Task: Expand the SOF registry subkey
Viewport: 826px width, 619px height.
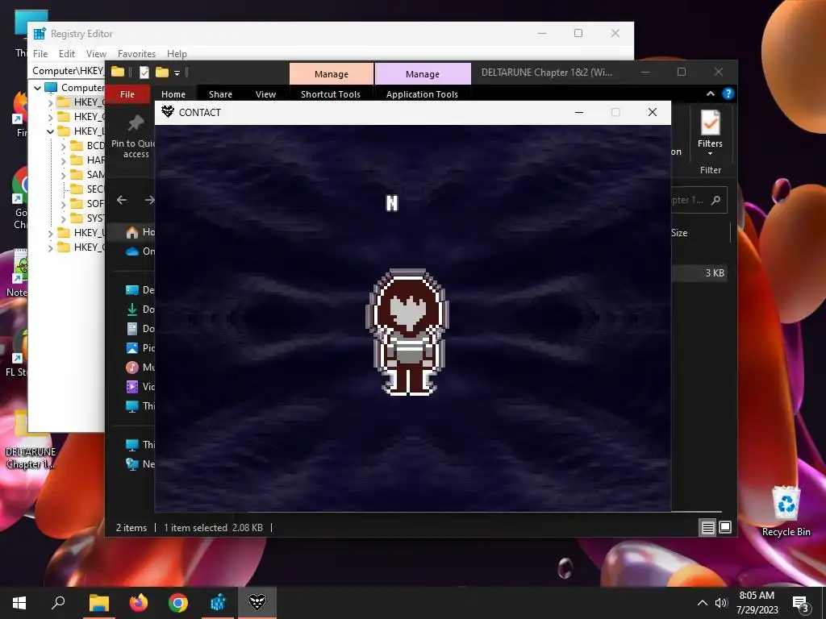Action: pos(63,204)
